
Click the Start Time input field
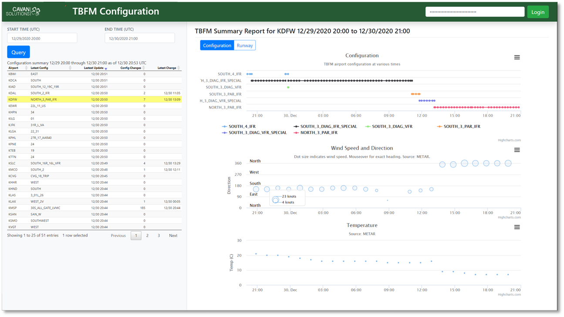42,38
